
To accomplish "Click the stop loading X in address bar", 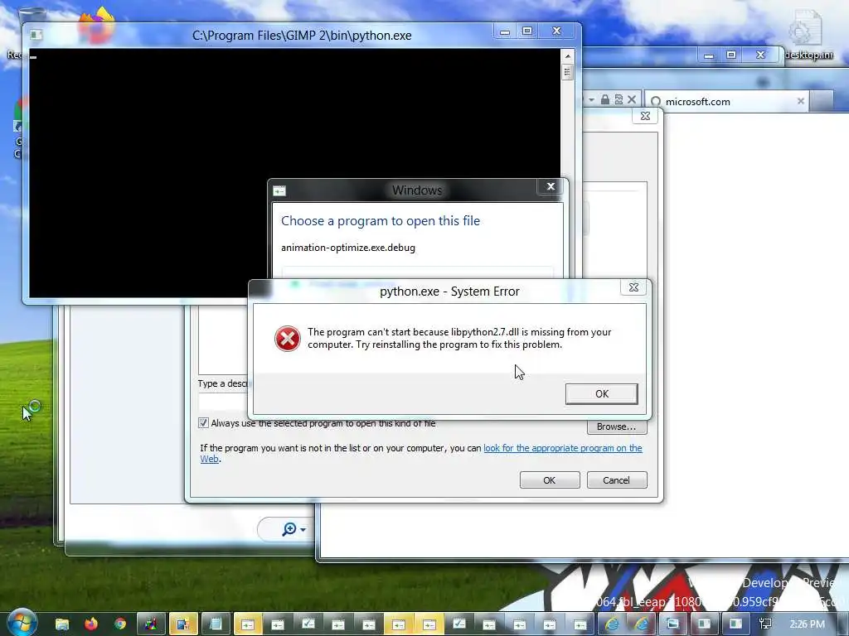I will (x=632, y=99).
